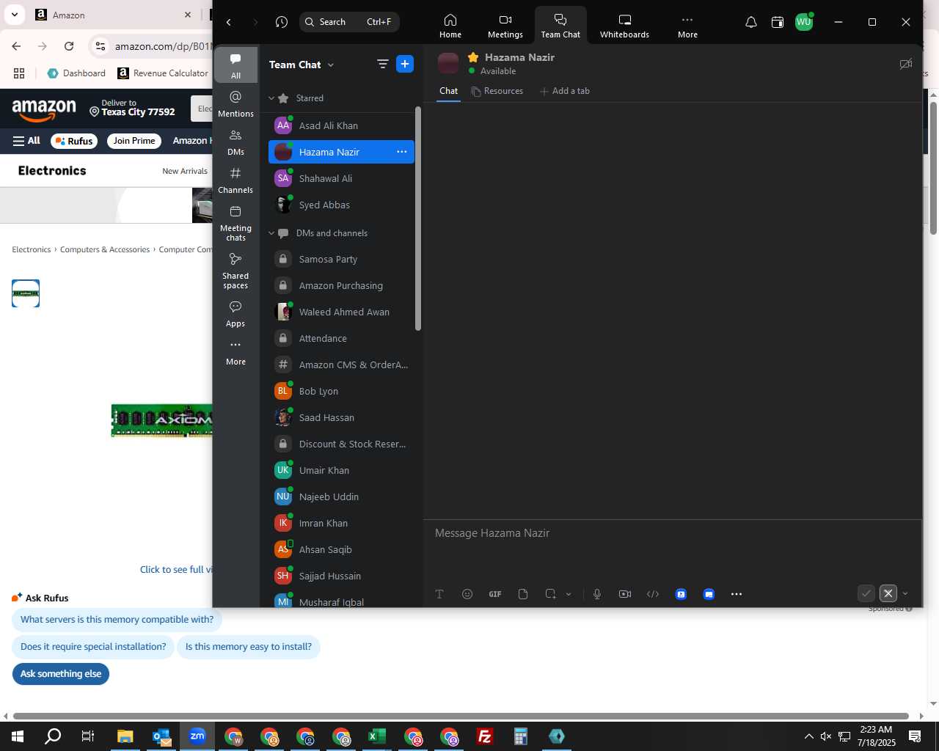Open screenshot options dropdown arrow
This screenshot has height=751, width=939.
point(569,594)
